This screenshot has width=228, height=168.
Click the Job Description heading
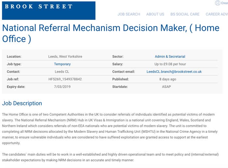(22, 103)
